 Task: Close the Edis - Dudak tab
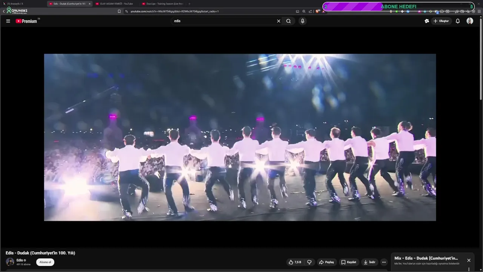click(89, 4)
